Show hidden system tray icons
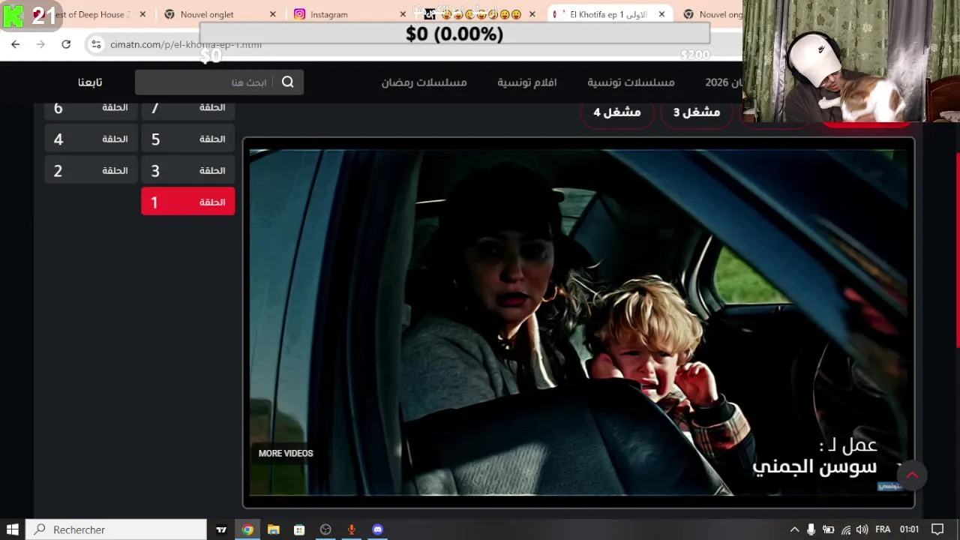 794,529
